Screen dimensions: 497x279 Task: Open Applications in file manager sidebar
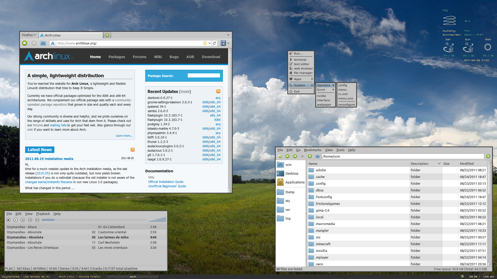coord(290,182)
